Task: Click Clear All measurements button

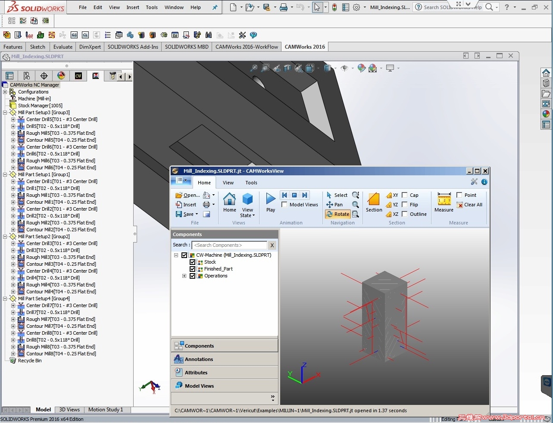Action: 469,205
